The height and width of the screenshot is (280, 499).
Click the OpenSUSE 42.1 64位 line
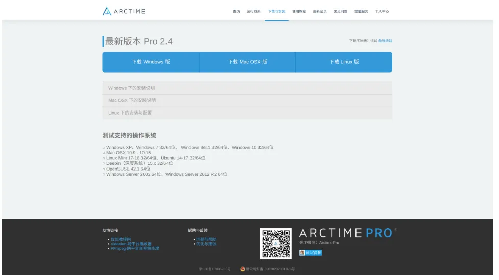[128, 169]
